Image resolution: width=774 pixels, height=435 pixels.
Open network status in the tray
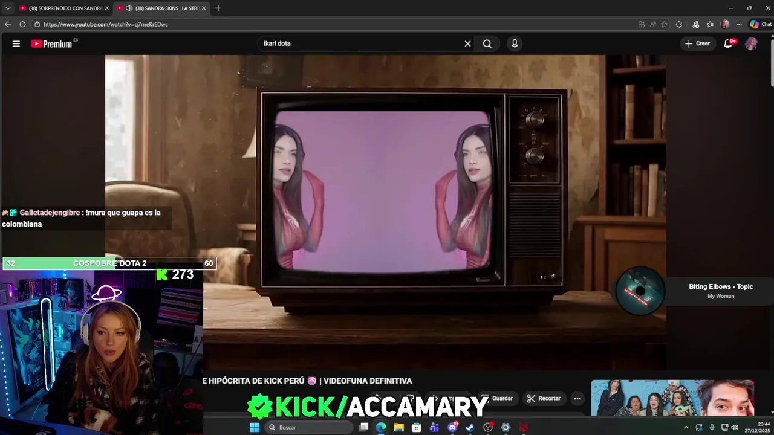pos(725,427)
